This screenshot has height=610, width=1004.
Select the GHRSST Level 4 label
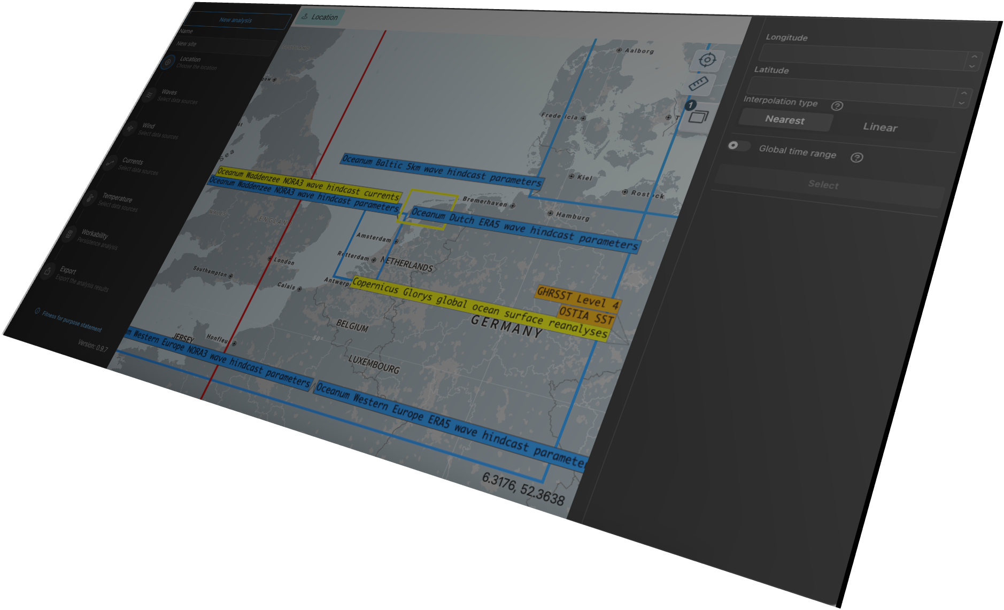(x=578, y=299)
